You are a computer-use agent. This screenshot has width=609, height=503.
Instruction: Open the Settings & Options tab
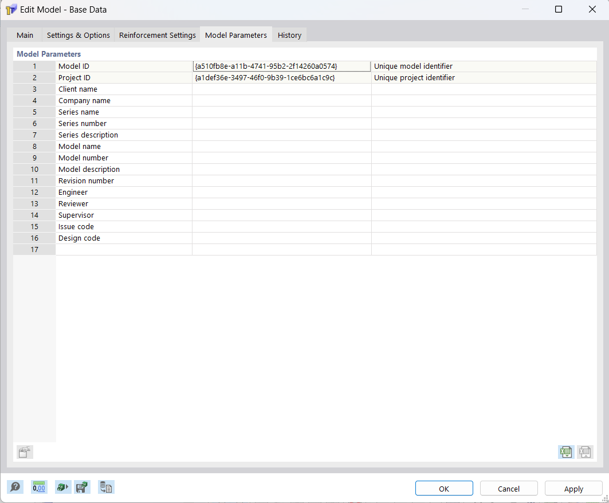78,35
